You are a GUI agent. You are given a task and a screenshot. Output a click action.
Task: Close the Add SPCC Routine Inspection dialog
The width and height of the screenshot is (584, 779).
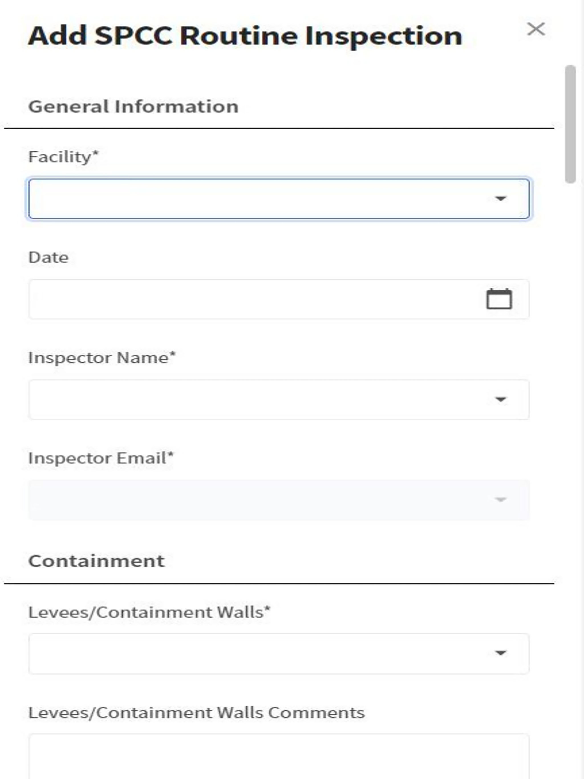(536, 29)
